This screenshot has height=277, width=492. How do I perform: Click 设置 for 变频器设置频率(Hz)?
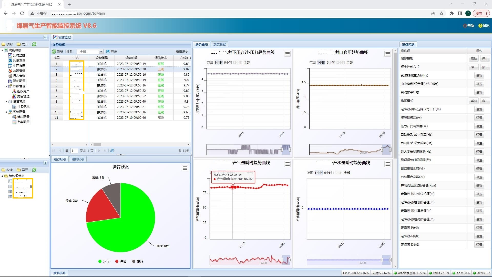click(x=479, y=75)
